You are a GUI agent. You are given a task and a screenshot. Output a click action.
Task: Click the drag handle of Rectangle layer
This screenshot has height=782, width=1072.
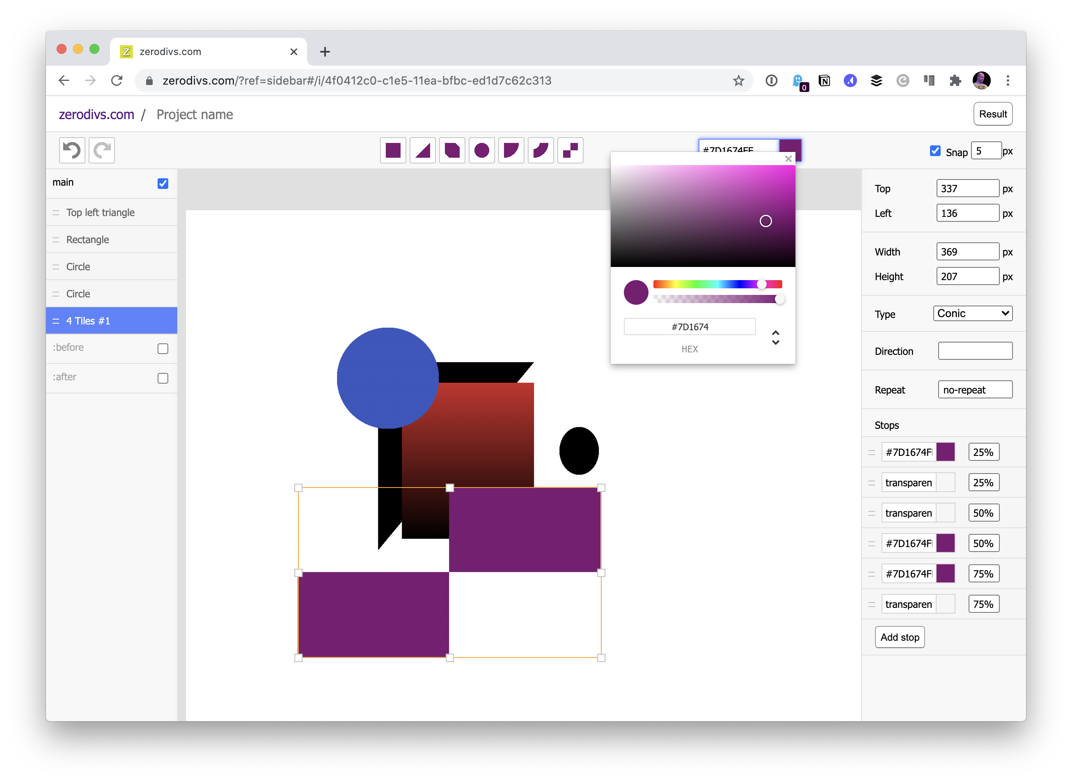coord(56,239)
